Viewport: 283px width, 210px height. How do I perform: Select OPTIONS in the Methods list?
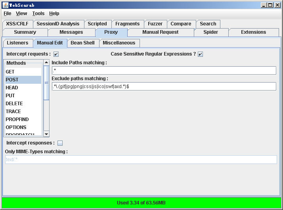[23, 127]
